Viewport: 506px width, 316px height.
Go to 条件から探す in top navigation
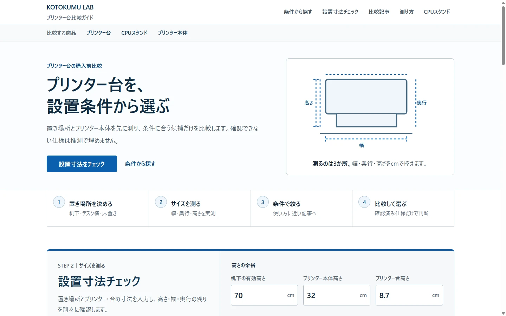(x=298, y=12)
